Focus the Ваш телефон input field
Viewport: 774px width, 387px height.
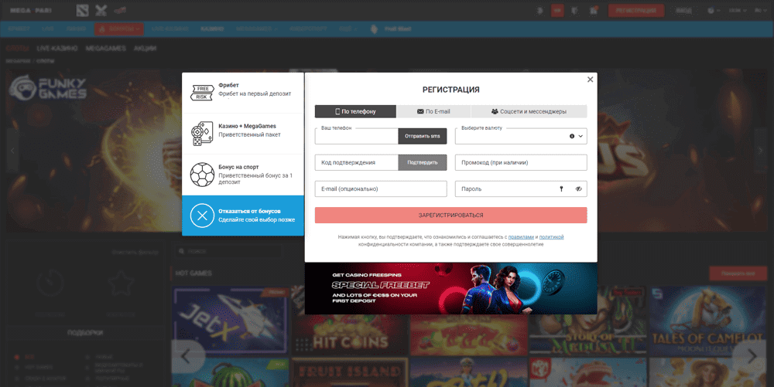(356, 137)
